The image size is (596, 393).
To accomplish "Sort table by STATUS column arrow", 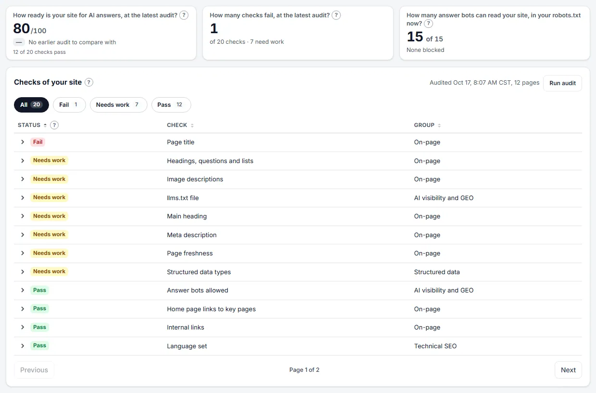I will [45, 125].
